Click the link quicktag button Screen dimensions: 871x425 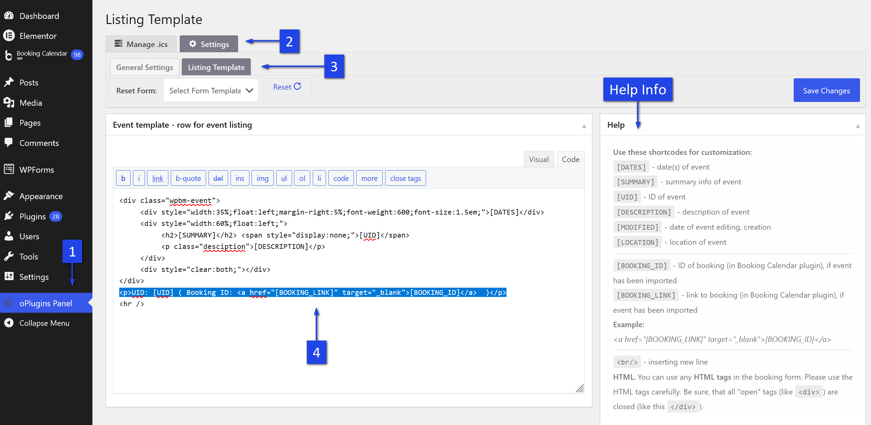(x=158, y=178)
